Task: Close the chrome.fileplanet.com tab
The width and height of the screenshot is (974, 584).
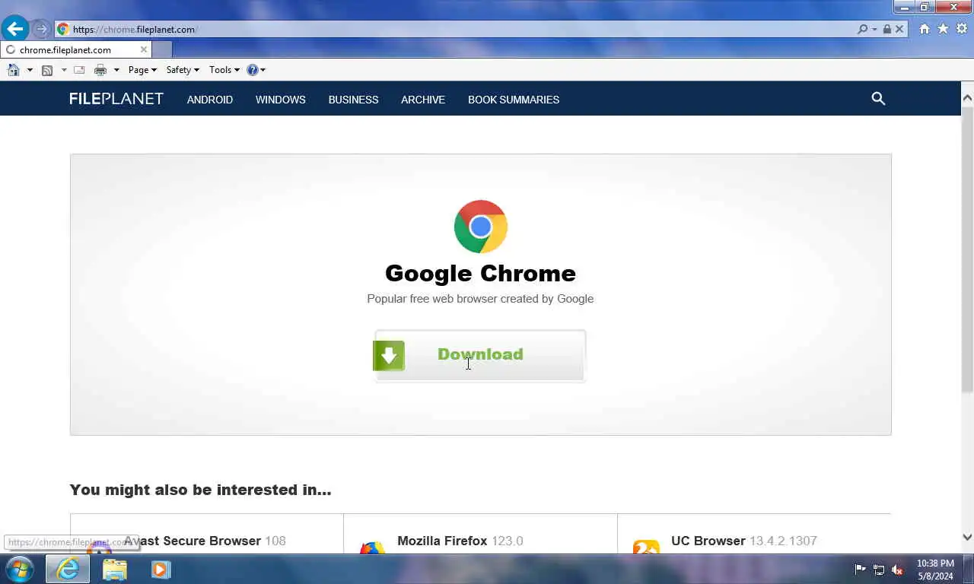Action: tap(143, 49)
